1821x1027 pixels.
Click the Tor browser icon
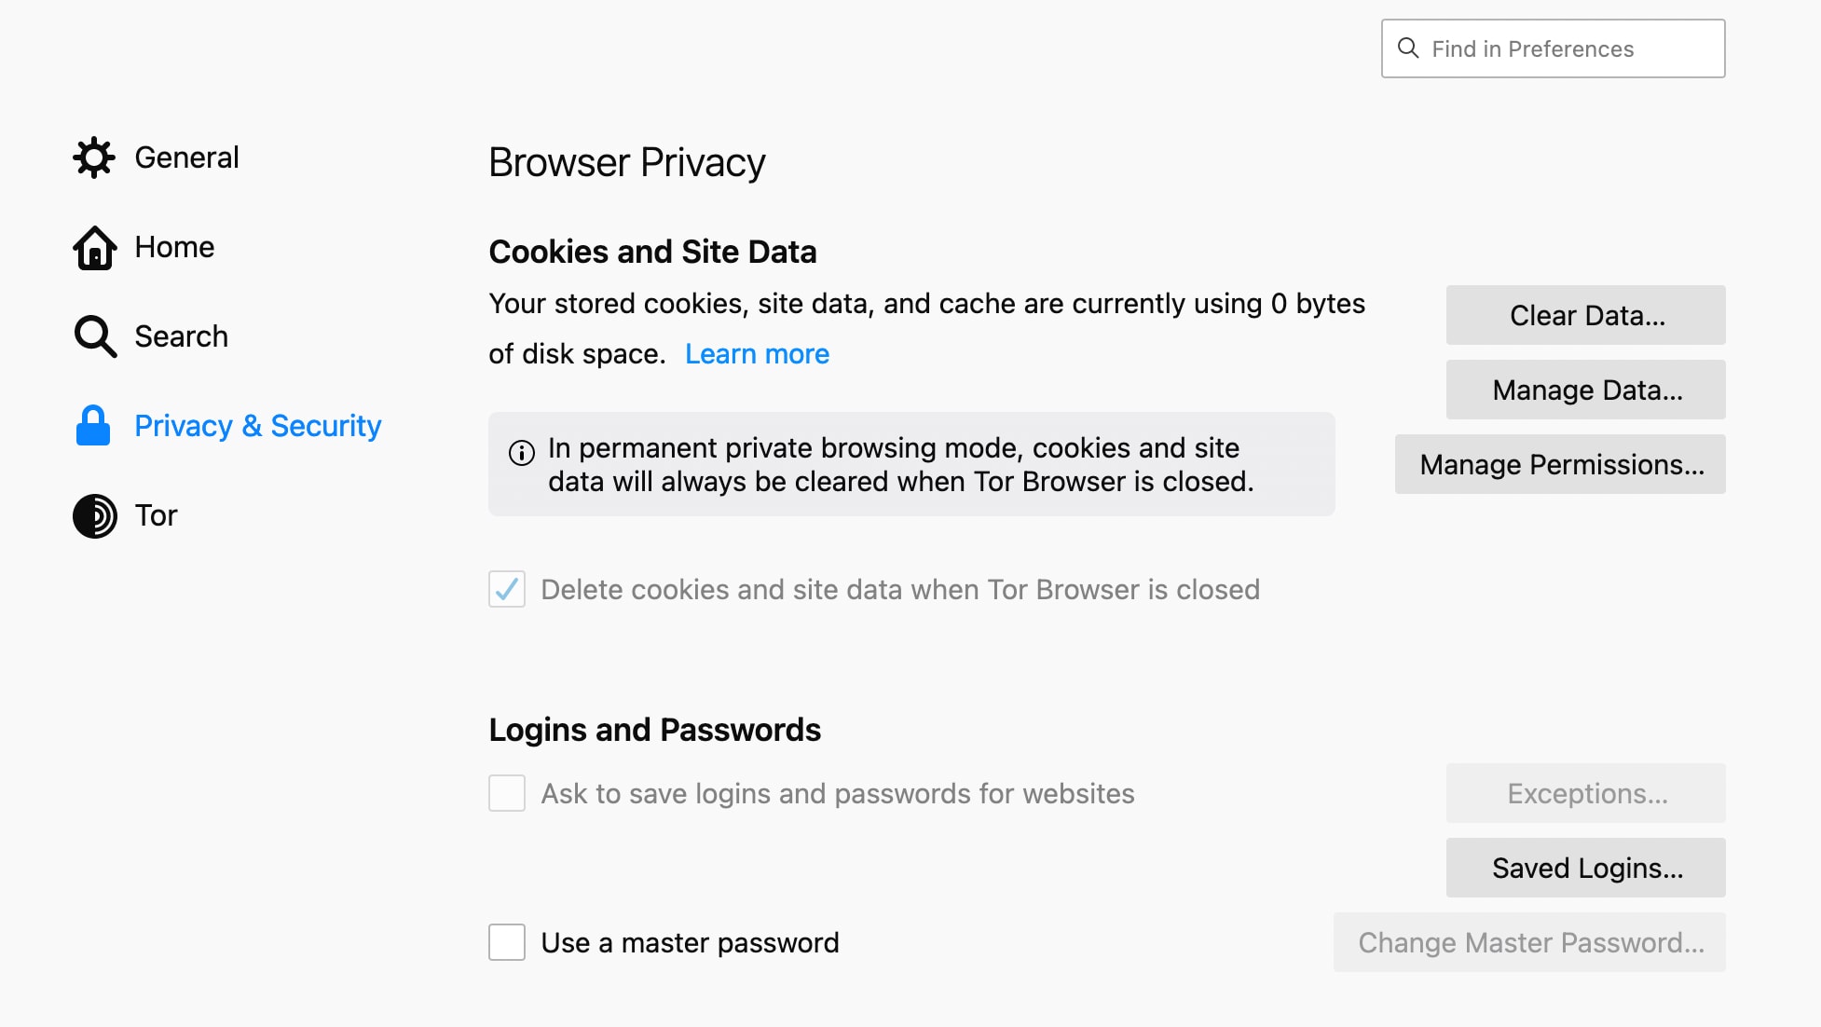click(x=94, y=515)
